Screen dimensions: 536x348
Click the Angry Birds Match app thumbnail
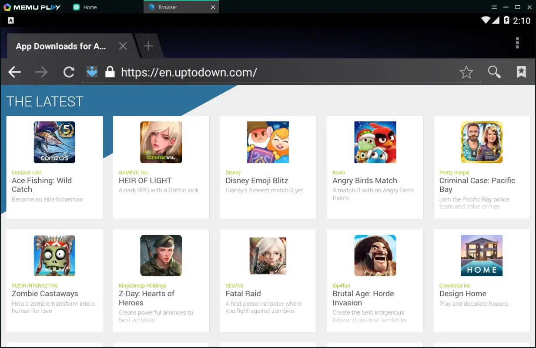(375, 142)
